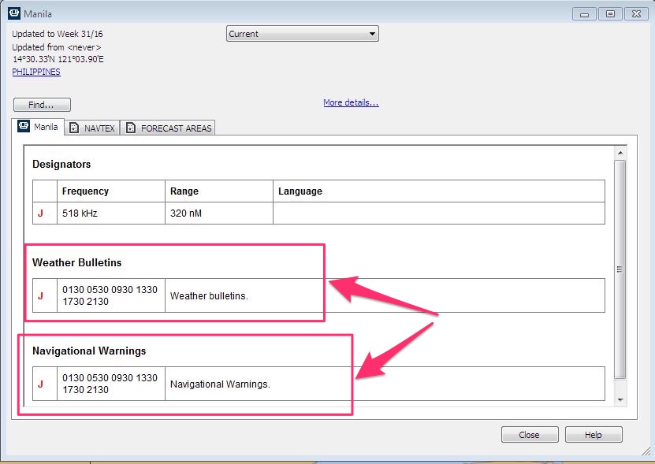Screen dimensions: 655x464
Task: Click the vertical scrollbar thumb
Action: tap(620, 268)
